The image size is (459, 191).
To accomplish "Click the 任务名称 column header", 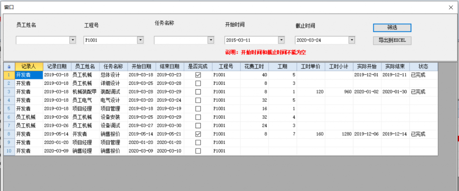I will (x=113, y=66).
